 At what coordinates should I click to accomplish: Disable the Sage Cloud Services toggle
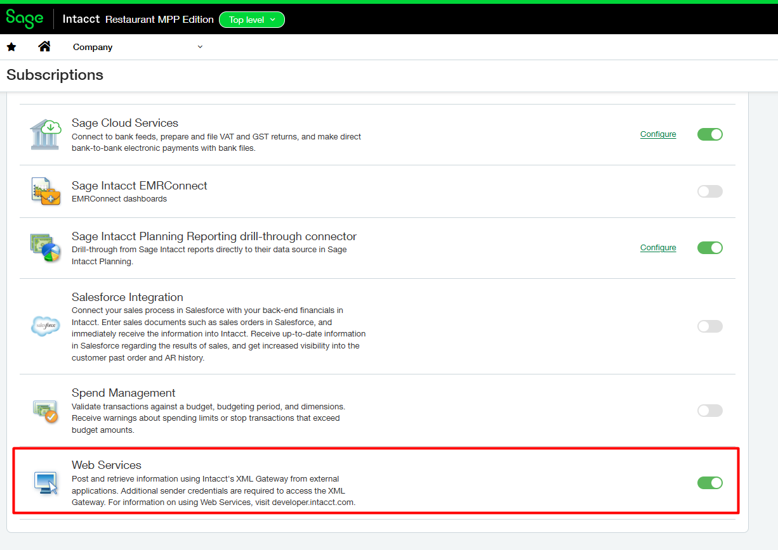click(x=709, y=134)
